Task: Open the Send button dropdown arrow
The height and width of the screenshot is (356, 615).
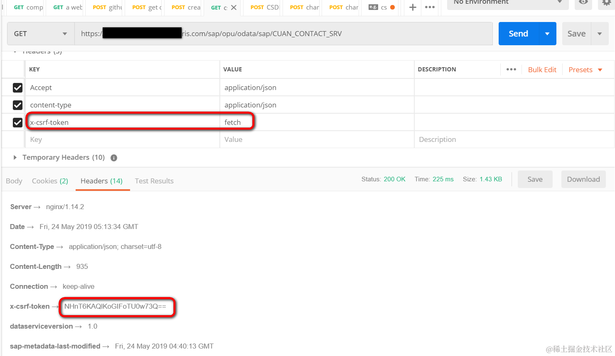Action: (547, 34)
